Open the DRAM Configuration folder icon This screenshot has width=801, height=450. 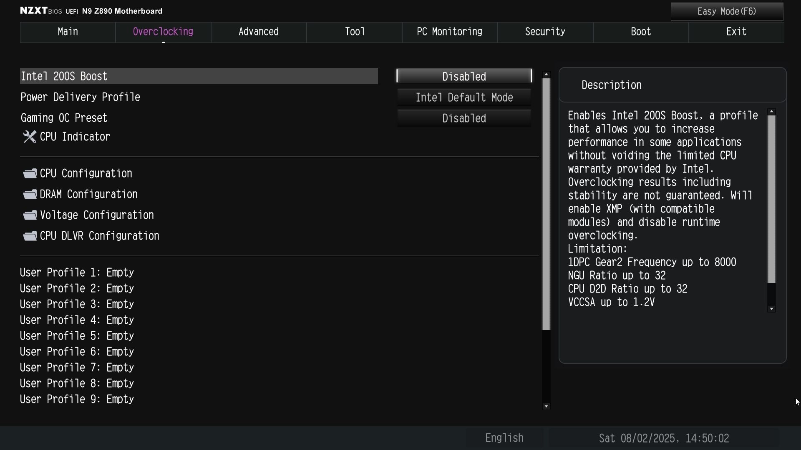(30, 194)
